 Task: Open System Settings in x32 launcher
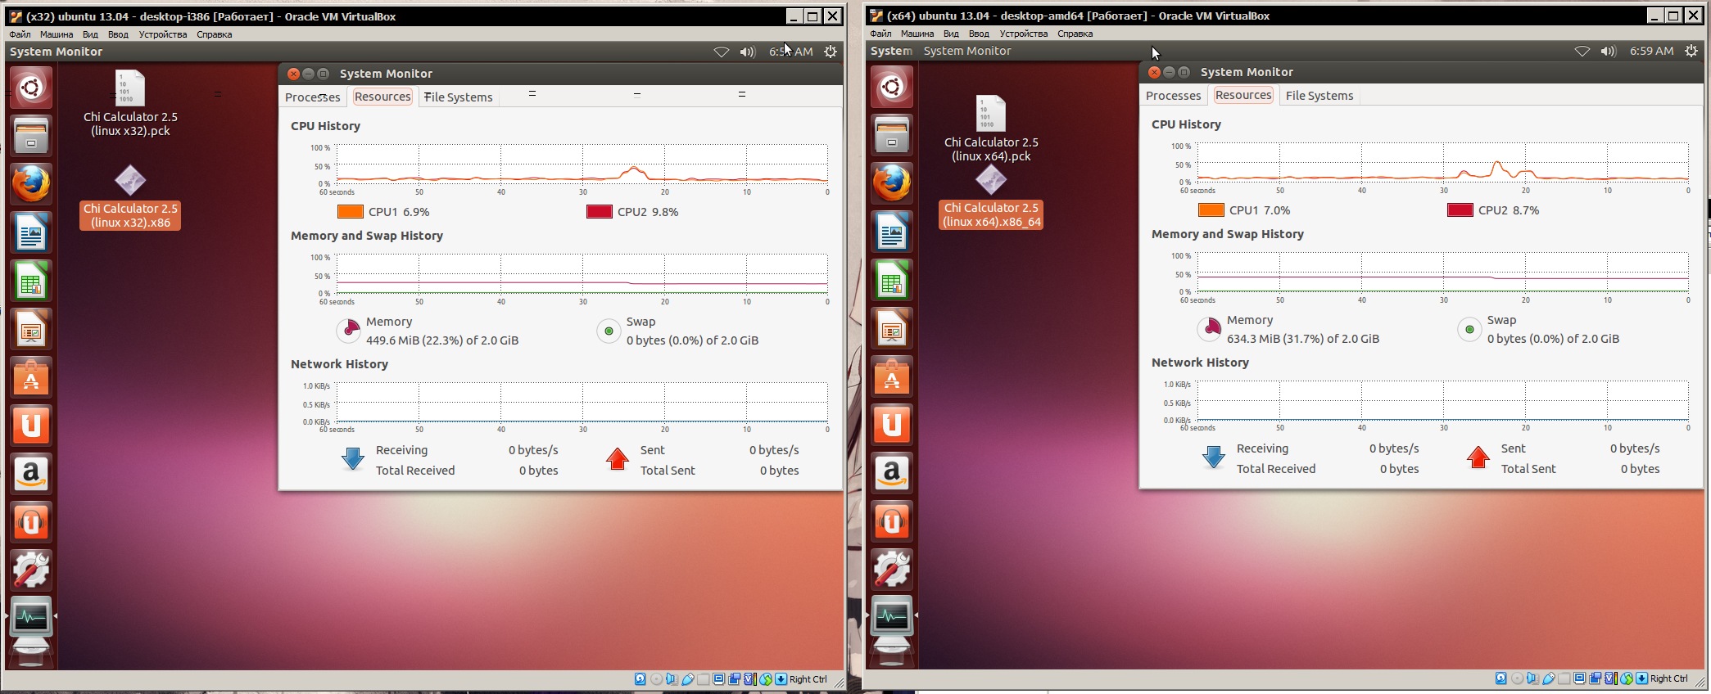(x=31, y=570)
